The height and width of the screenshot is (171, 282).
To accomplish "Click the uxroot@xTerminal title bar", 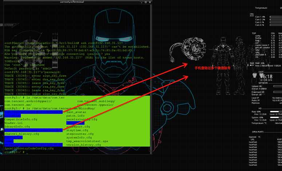I will click(72, 2).
